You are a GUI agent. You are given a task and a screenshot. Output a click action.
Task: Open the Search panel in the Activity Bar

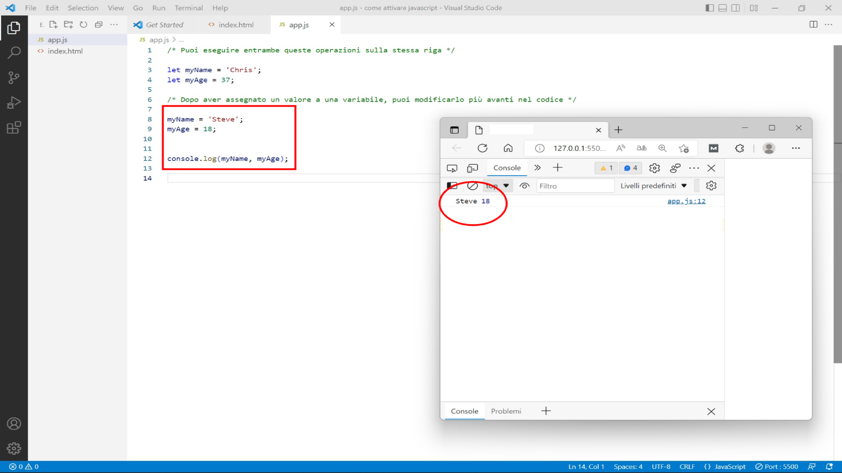14,52
